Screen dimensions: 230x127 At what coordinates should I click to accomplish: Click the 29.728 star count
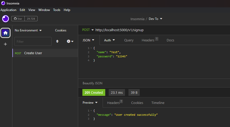(31, 19)
